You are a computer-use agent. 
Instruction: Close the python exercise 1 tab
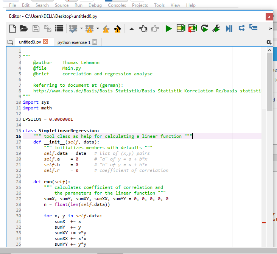(95, 42)
